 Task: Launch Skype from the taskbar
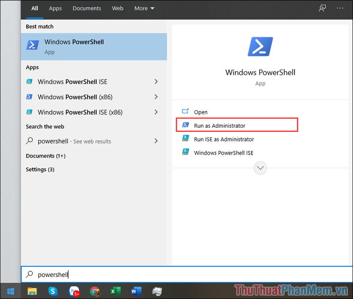[x=53, y=290]
